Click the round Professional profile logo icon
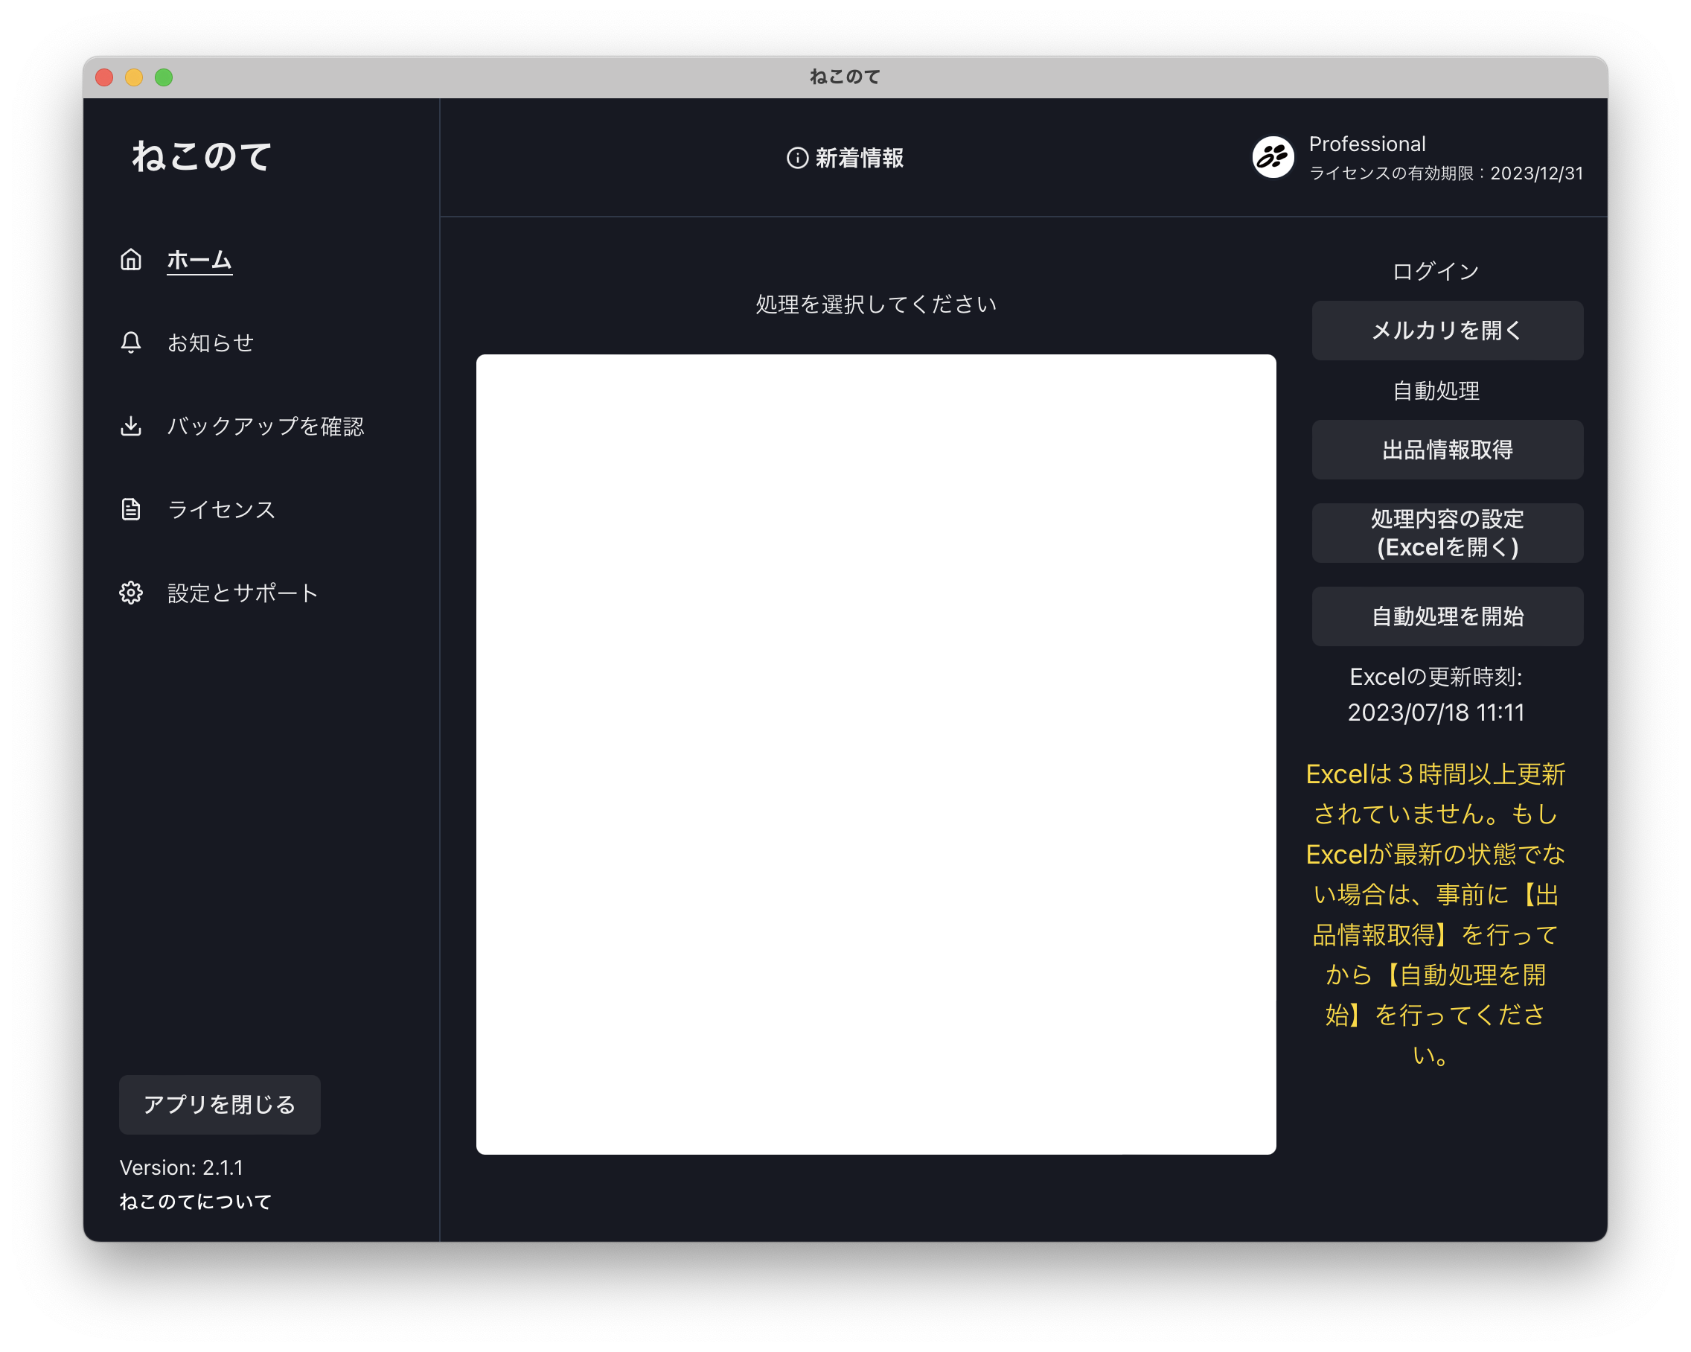The height and width of the screenshot is (1352, 1691). pyautogui.click(x=1272, y=157)
